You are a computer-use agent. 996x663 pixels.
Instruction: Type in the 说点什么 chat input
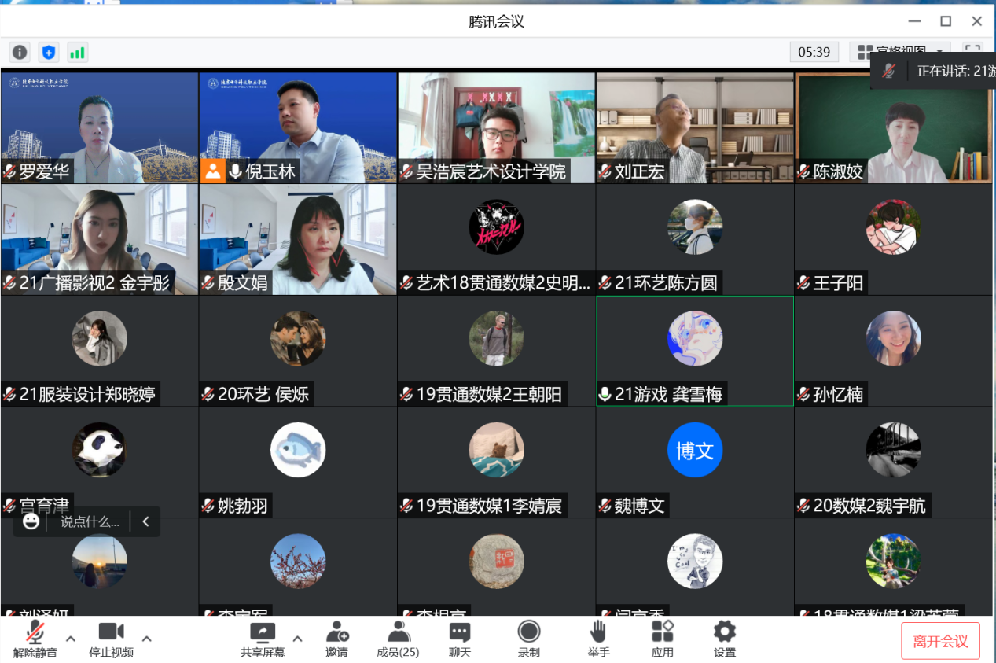tap(90, 521)
